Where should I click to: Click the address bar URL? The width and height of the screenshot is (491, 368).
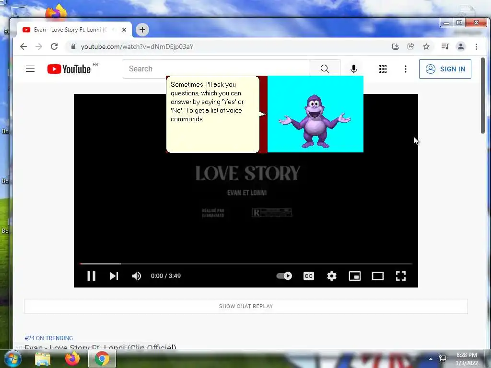pos(137,46)
